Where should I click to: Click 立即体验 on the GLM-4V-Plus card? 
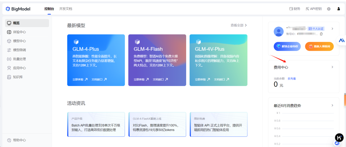[x=202, y=80]
